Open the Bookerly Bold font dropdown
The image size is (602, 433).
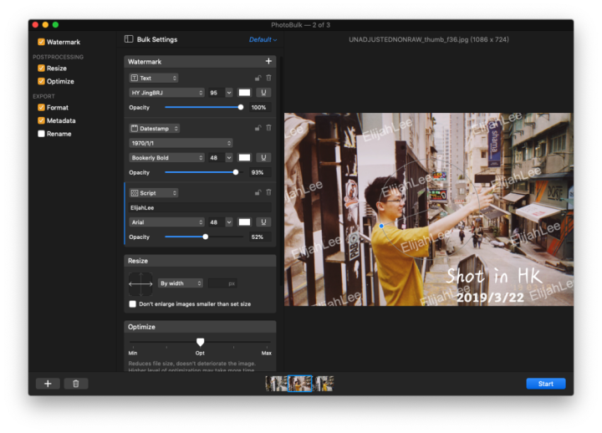(x=166, y=158)
